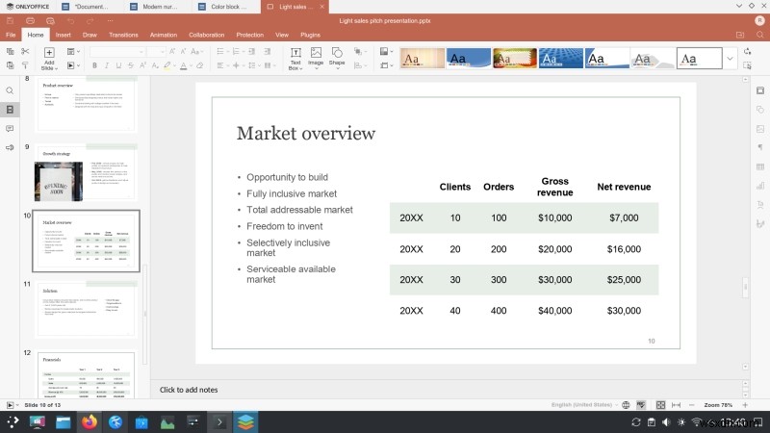The width and height of the screenshot is (770, 433).
Task: Click the Undo arrow in the title bar
Action: pyautogui.click(x=70, y=20)
